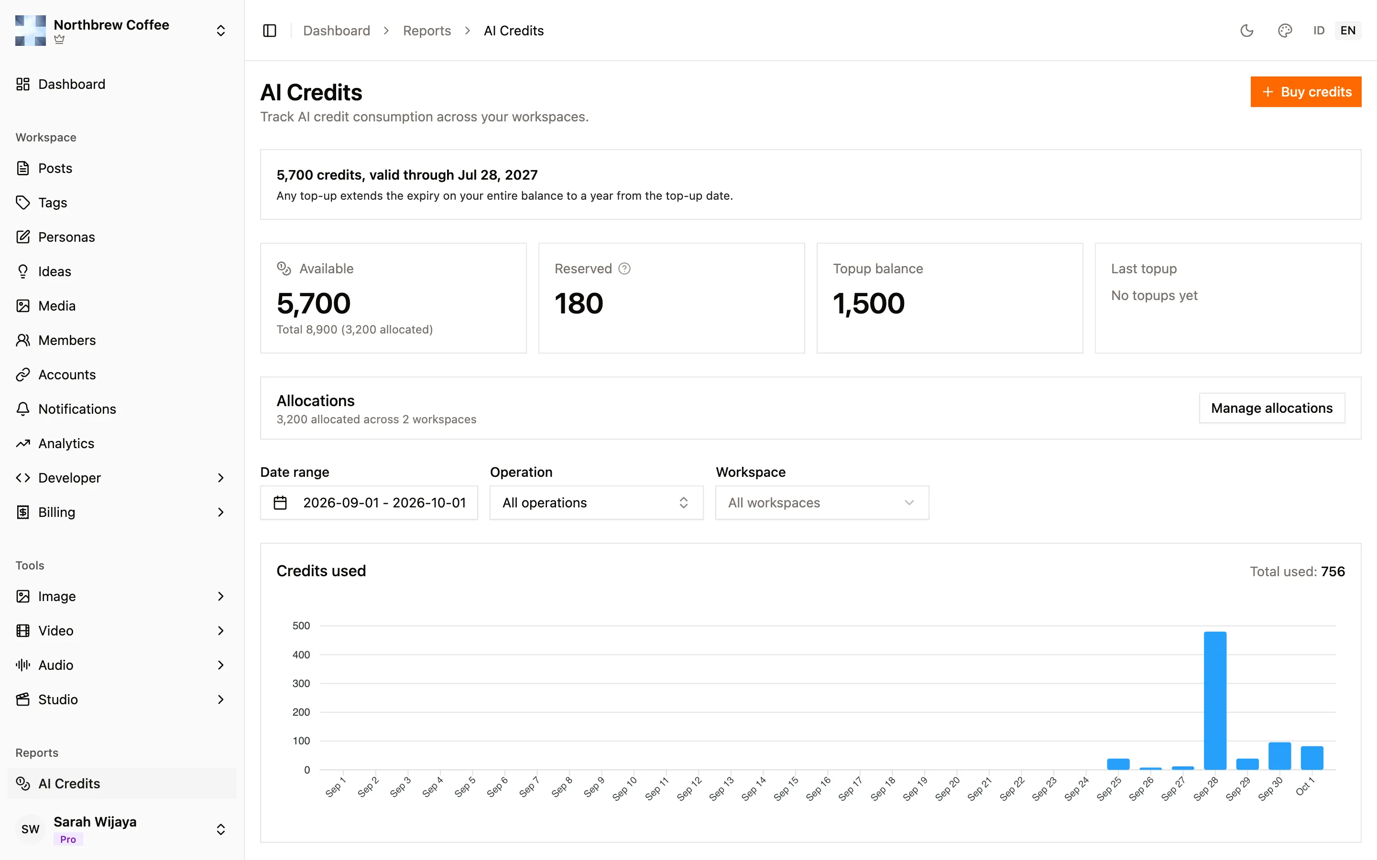This screenshot has height=860, width=1377.
Task: Open the Dashboard sidebar item
Action: [x=122, y=84]
